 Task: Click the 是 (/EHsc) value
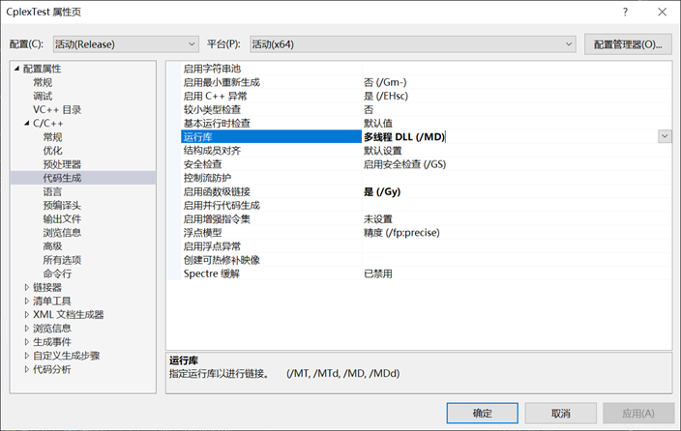[x=386, y=96]
